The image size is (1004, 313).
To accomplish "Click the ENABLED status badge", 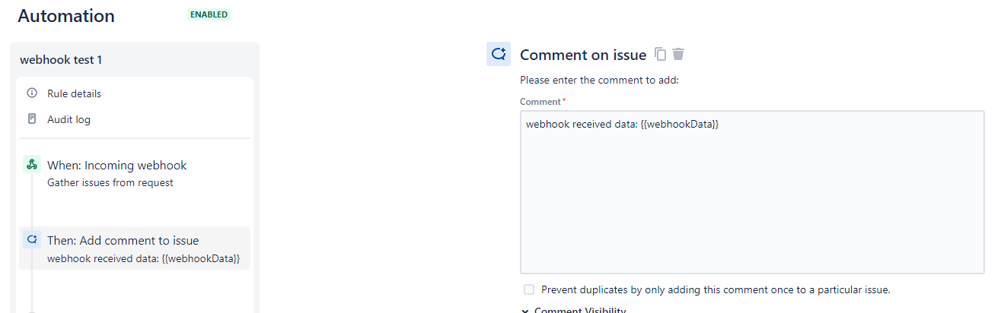I will pyautogui.click(x=209, y=14).
